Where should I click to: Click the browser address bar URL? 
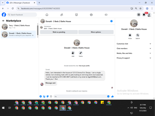40,8
